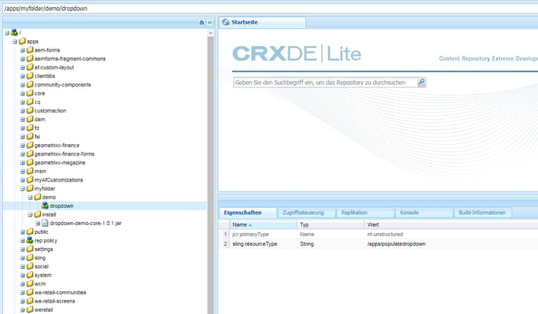Select the sling folder
538x314 pixels.
[39, 258]
